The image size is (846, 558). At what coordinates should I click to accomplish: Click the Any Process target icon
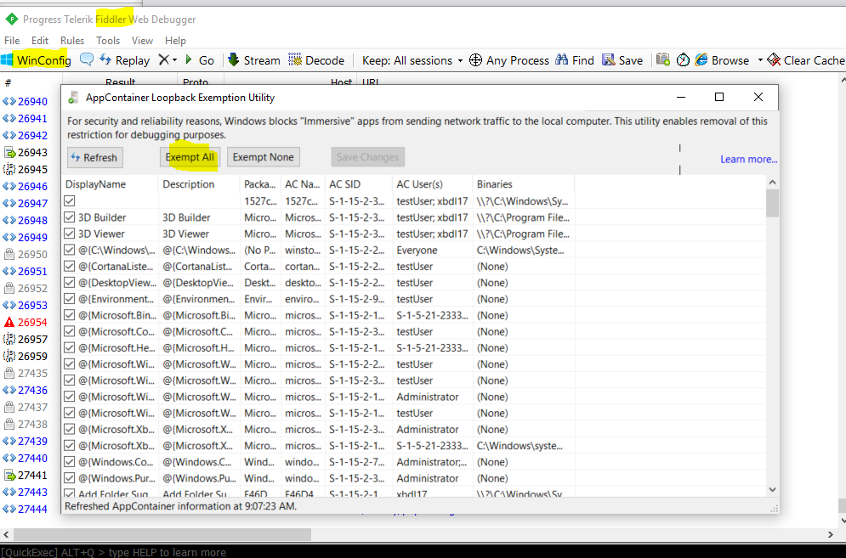click(x=476, y=60)
